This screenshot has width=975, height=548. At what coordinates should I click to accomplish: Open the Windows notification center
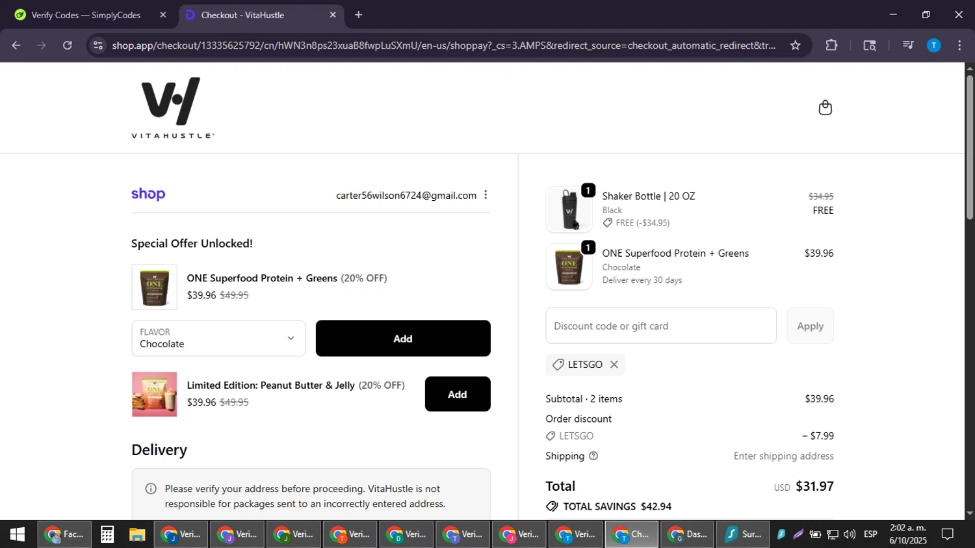(x=948, y=534)
